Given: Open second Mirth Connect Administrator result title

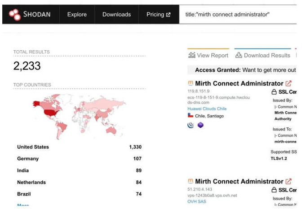Looking at the screenshot, I should [x=239, y=181].
